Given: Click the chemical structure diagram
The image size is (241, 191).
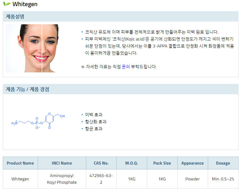Looking at the screenshot, I should (38, 121).
